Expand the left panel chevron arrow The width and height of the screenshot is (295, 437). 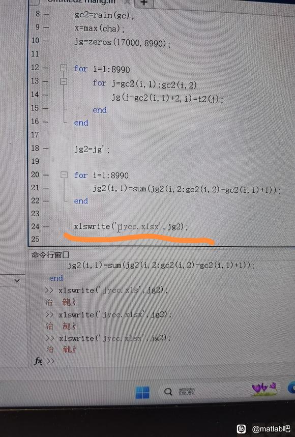click(x=17, y=281)
